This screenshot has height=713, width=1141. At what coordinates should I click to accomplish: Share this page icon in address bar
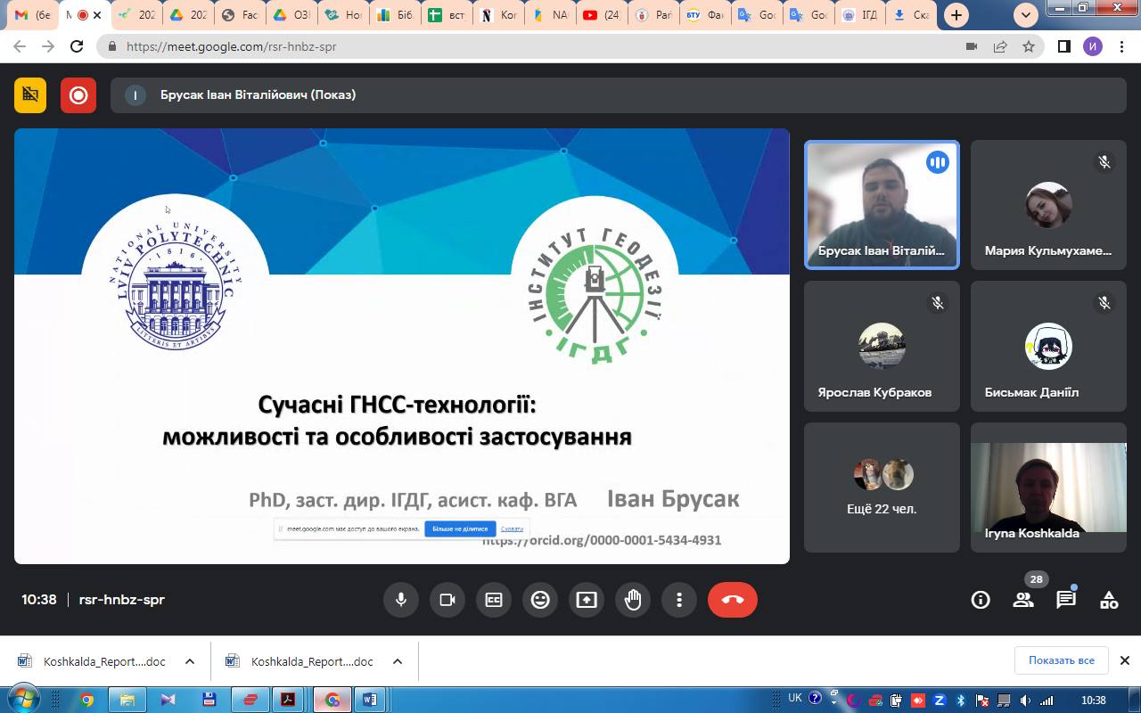pyautogui.click(x=1000, y=46)
